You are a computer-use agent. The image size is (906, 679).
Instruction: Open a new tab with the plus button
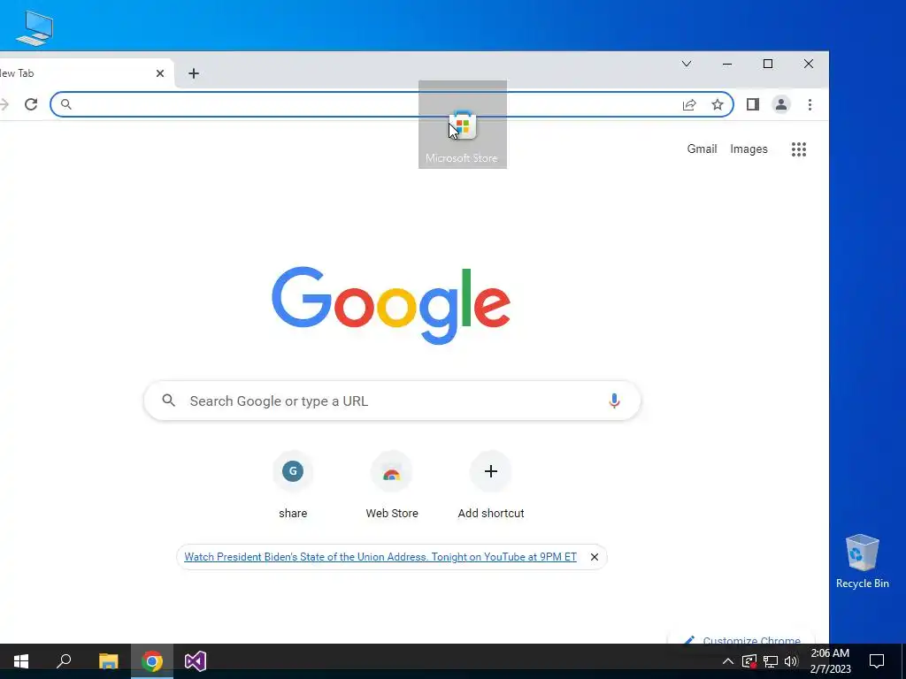coord(194,73)
